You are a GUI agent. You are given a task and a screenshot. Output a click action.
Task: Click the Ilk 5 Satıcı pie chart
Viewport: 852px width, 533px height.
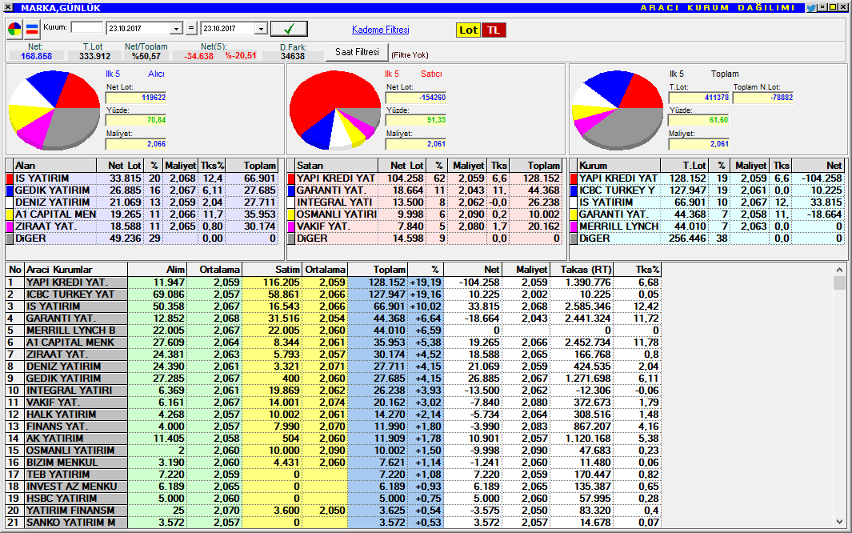pyautogui.click(x=334, y=110)
